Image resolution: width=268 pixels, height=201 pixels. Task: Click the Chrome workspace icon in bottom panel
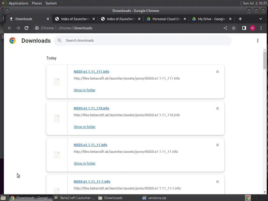(x=248, y=198)
